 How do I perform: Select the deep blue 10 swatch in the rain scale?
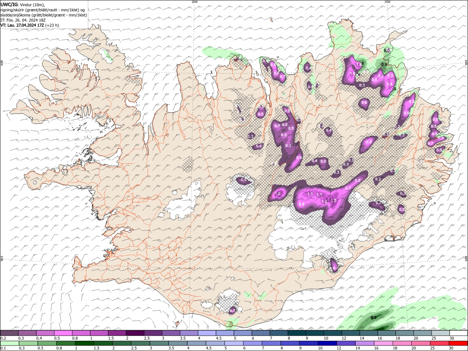tap(327, 343)
